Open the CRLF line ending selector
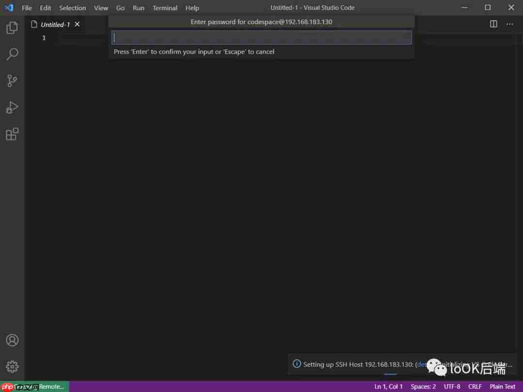 click(475, 387)
